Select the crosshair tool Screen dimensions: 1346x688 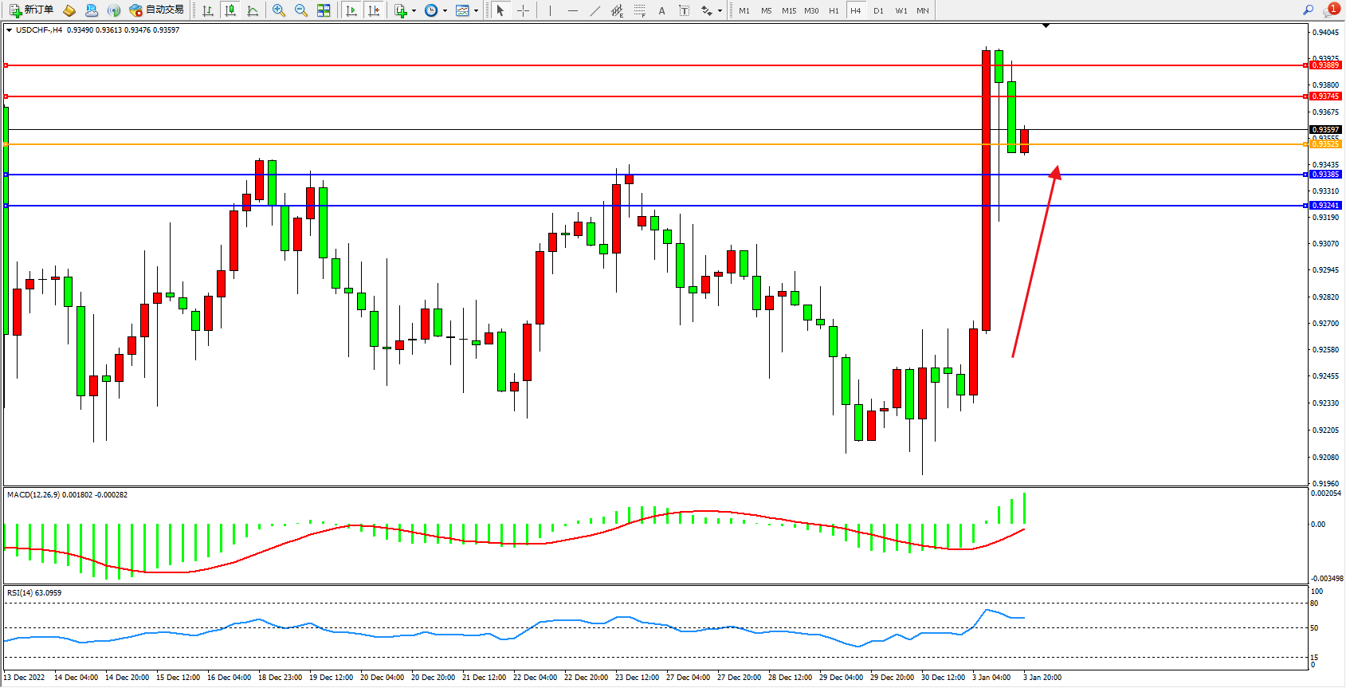pos(523,10)
